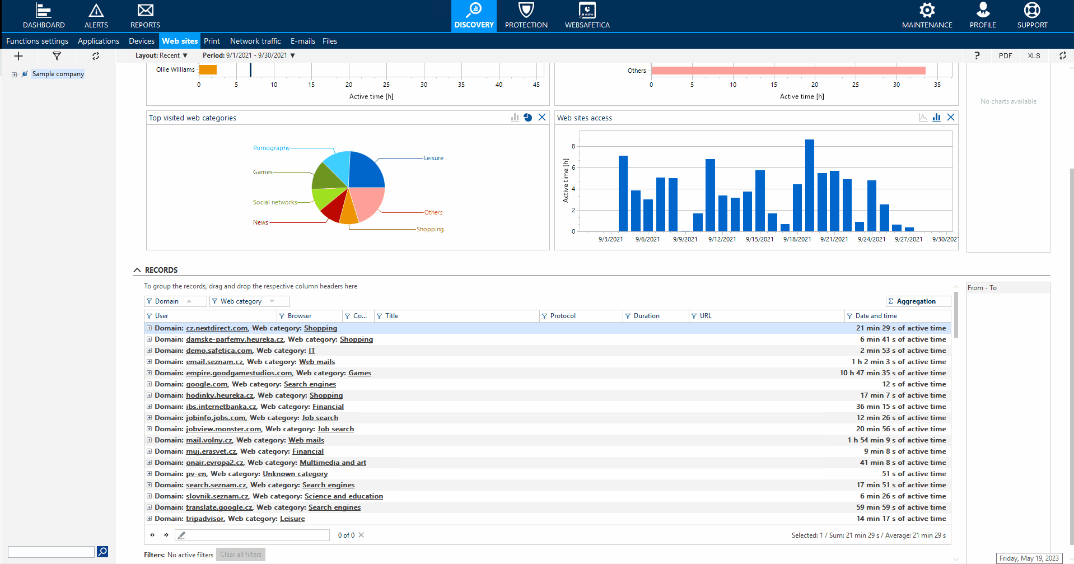This screenshot has height=564, width=1074.
Task: Open the Protection module
Action: (x=526, y=16)
